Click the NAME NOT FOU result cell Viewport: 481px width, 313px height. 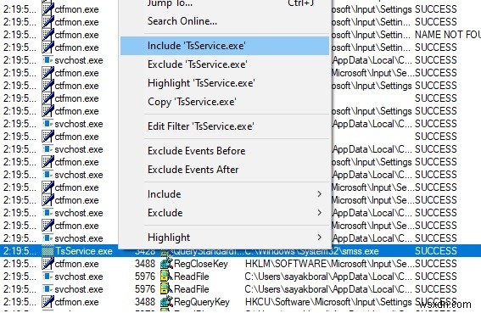[448, 35]
